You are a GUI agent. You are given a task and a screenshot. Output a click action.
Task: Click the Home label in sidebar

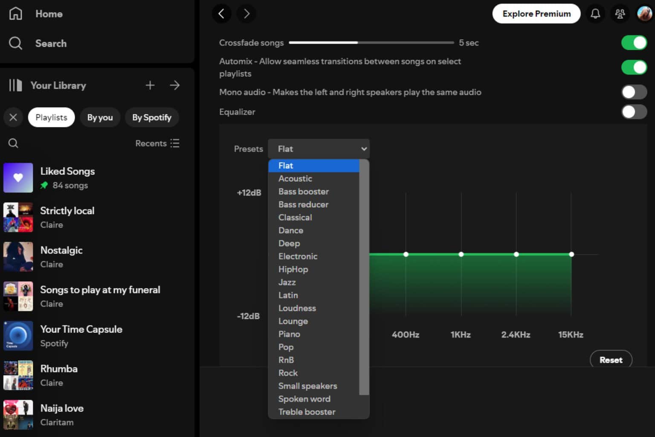(x=49, y=14)
